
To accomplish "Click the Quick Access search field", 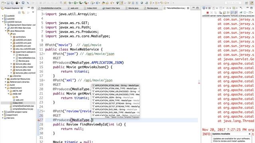I will [x=233, y=3].
